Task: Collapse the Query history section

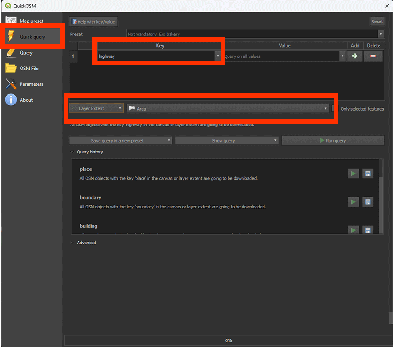Action: point(72,152)
